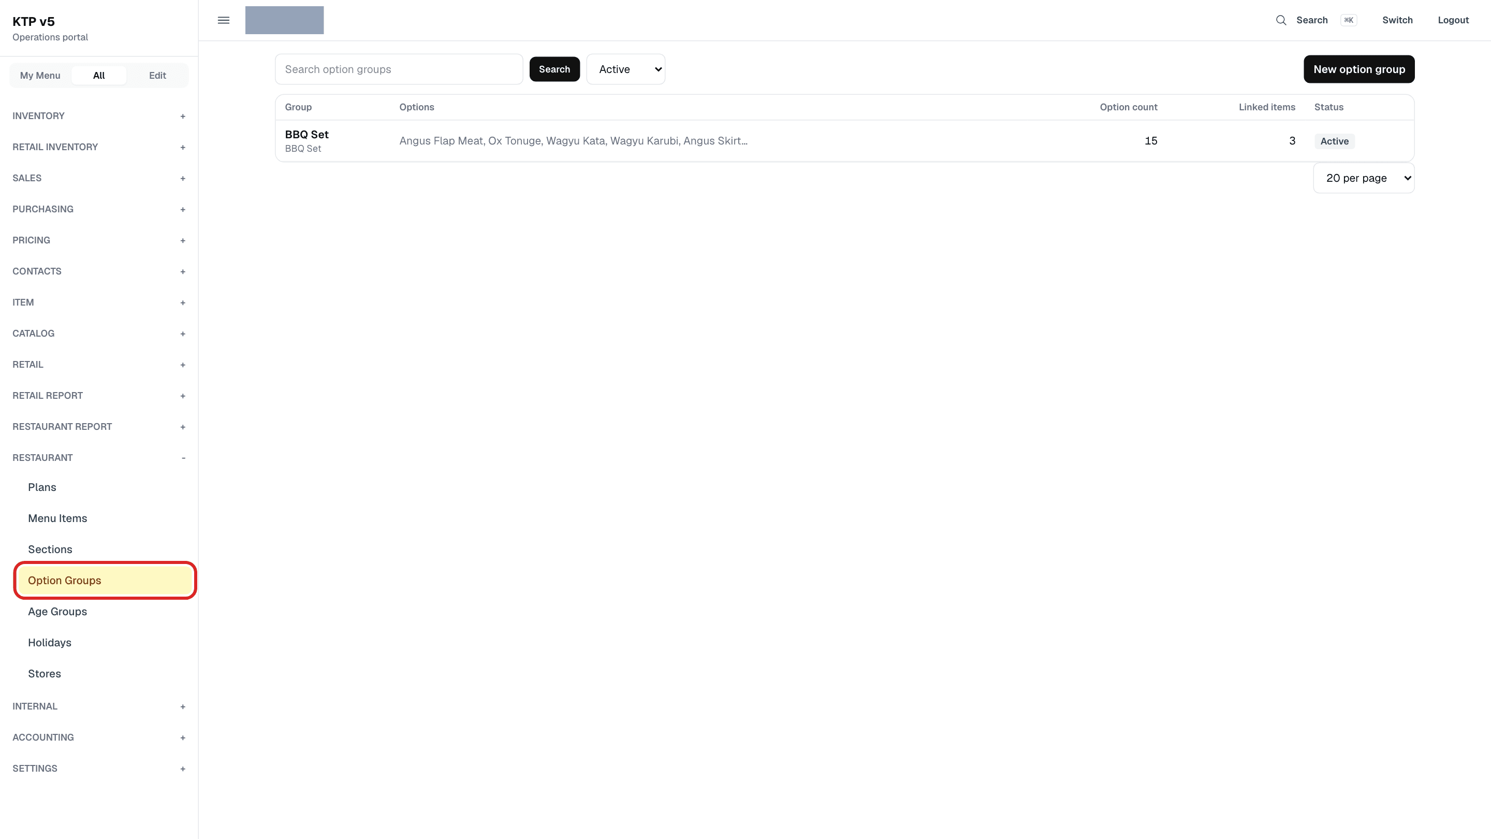Click the ⌘K shortcut badge
Screen dimensions: 1491x839
tap(1349, 20)
